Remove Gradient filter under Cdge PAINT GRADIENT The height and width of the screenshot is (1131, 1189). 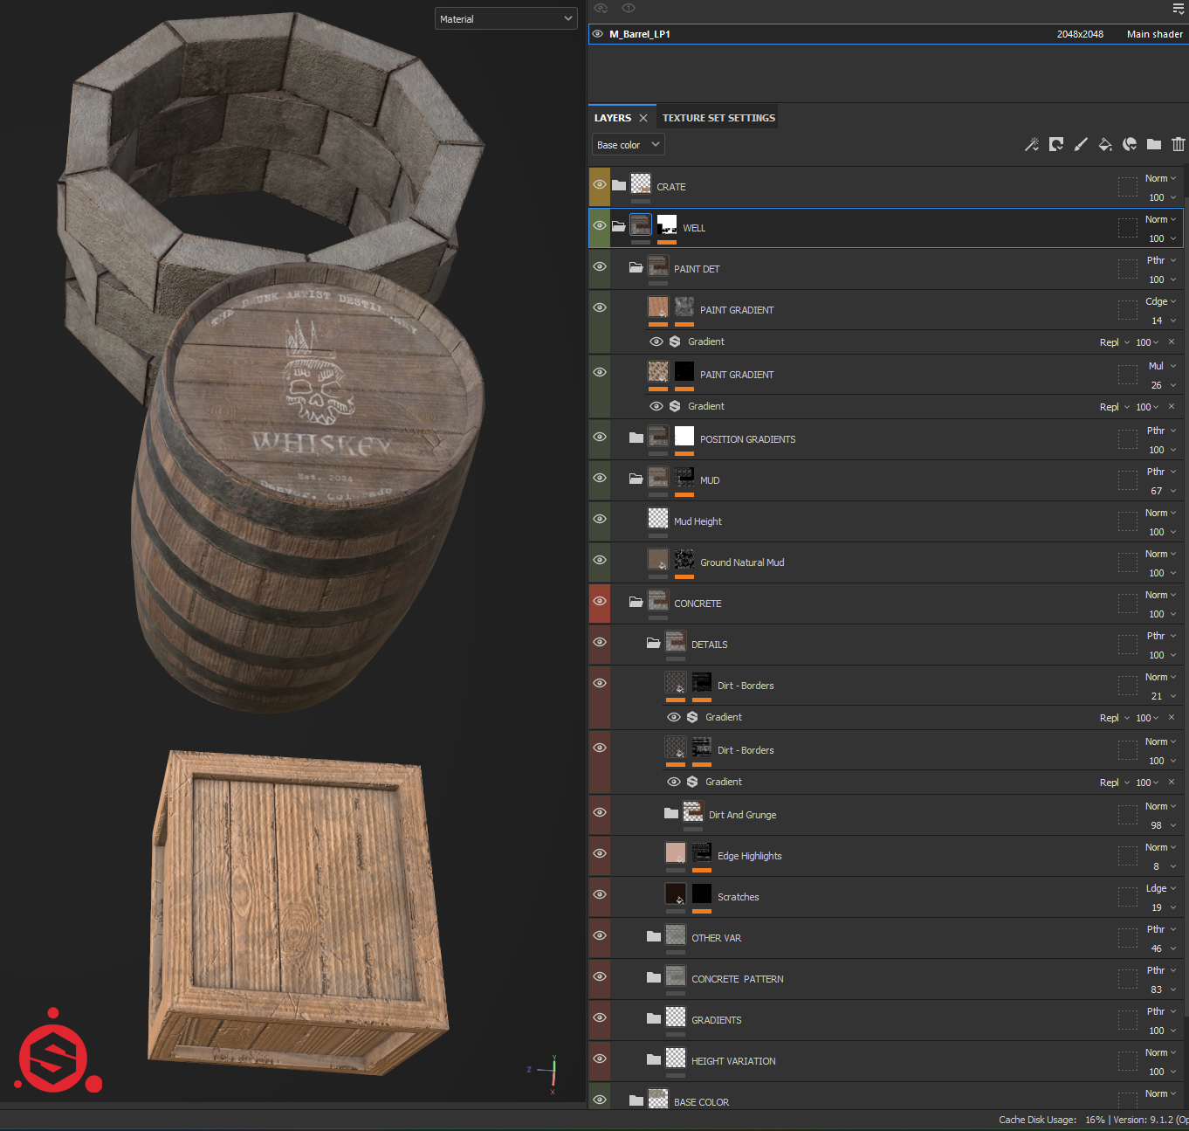click(1172, 341)
